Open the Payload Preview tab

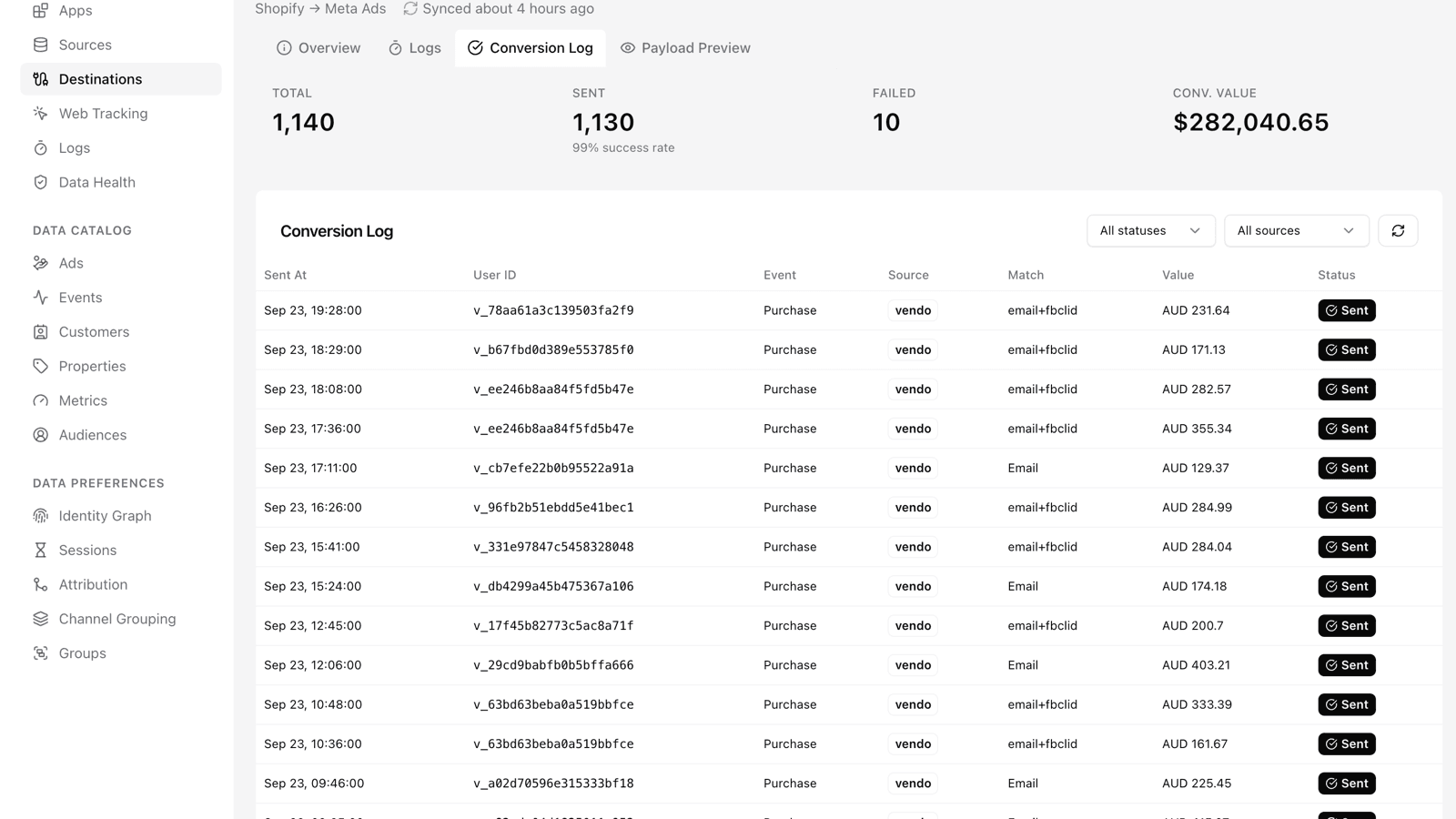coord(685,48)
